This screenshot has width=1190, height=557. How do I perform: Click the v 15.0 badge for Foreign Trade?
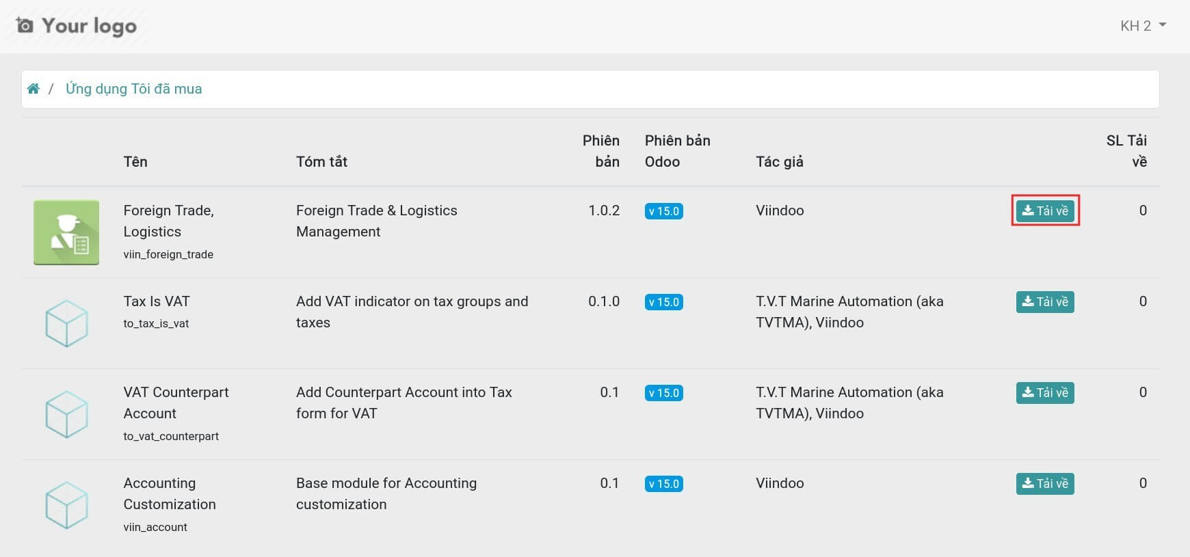[x=663, y=211]
